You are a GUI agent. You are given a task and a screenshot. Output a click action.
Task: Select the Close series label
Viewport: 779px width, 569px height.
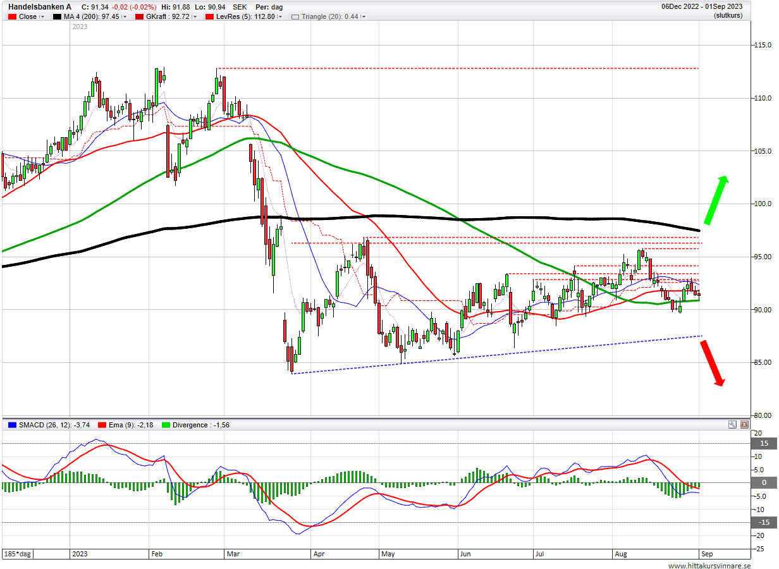coord(28,17)
